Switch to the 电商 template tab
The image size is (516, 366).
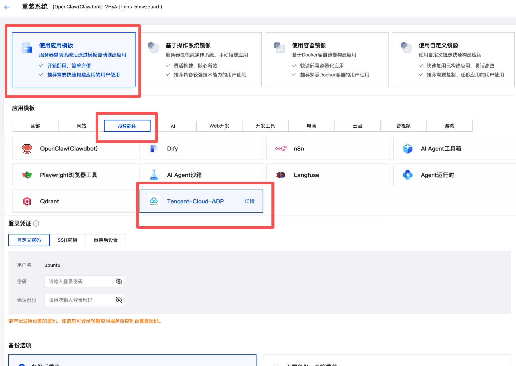(x=312, y=126)
